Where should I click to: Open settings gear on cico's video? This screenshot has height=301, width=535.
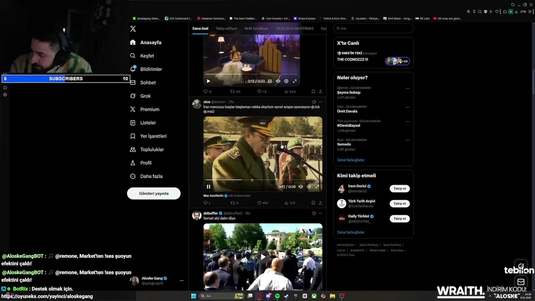(x=309, y=186)
